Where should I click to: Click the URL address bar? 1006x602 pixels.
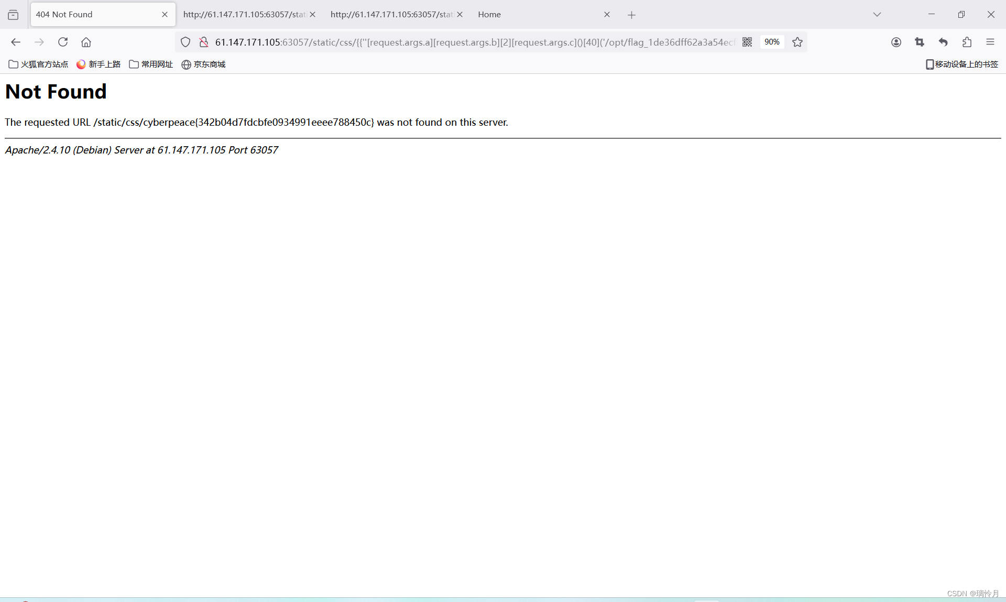coord(472,42)
